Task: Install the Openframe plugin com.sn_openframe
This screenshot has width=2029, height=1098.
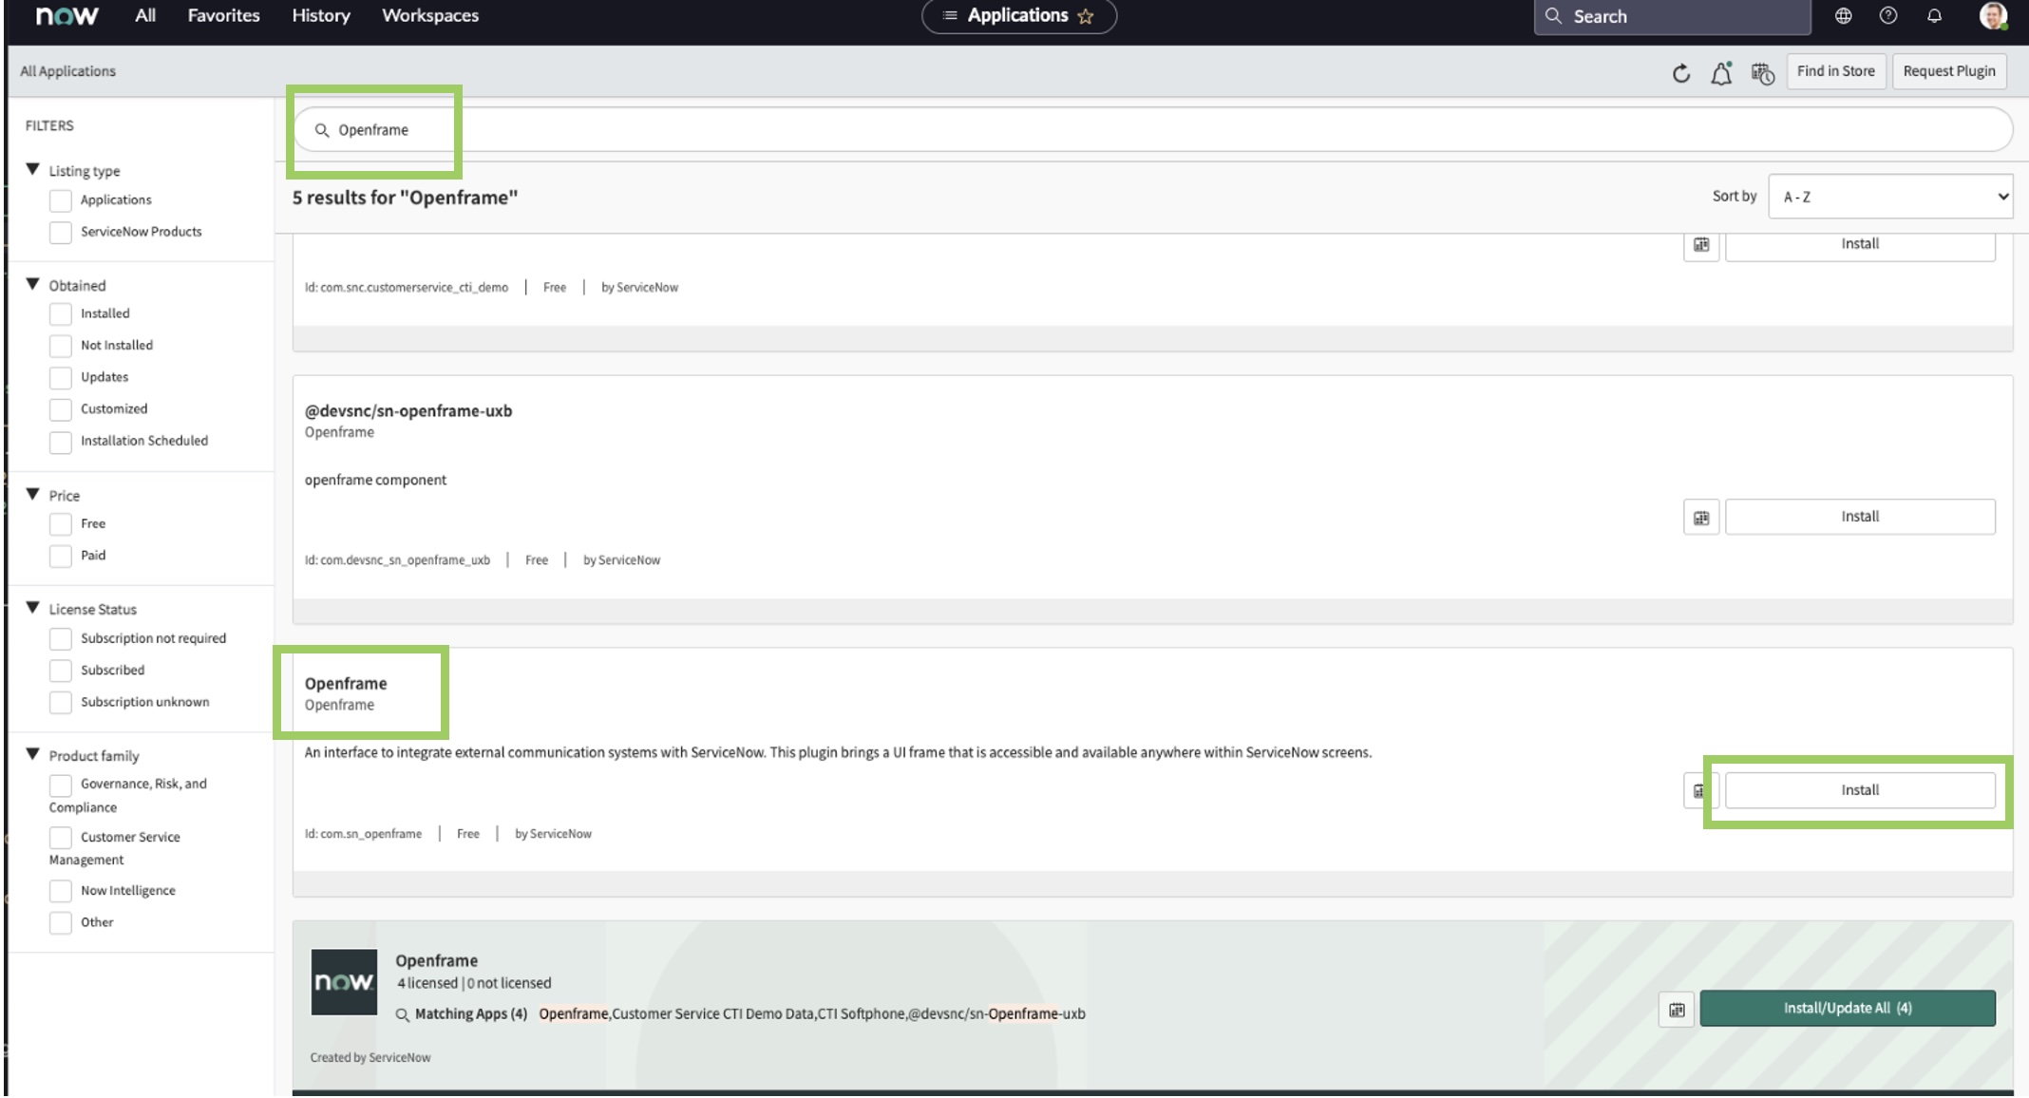Action: 1860,790
